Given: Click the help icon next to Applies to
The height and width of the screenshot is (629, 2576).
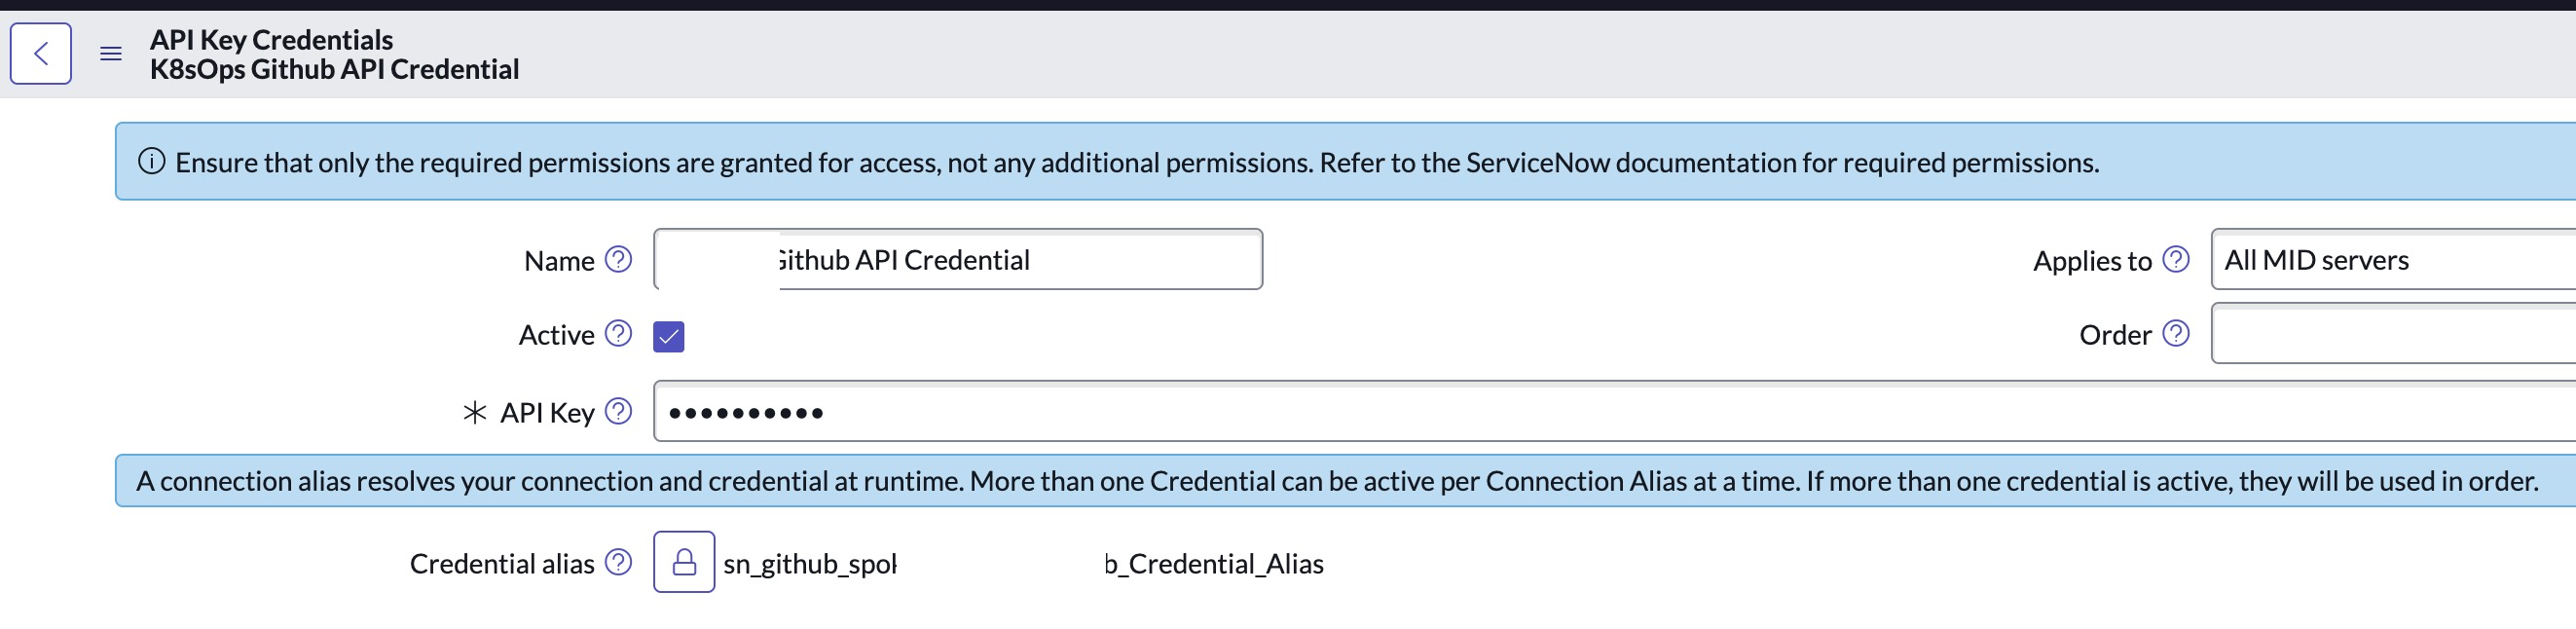Looking at the screenshot, I should tap(2175, 260).
